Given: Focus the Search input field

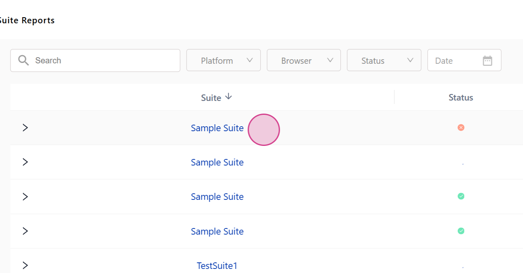Looking at the screenshot, I should click(x=95, y=60).
